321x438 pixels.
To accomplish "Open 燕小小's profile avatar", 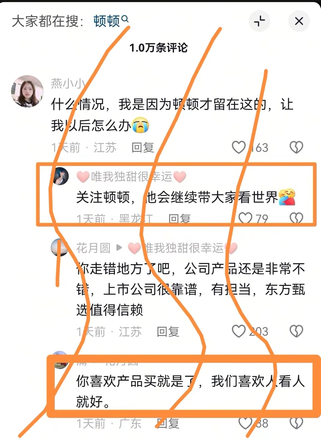I will (x=27, y=91).
